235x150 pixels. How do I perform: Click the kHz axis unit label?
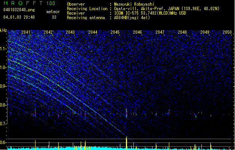pos(3,30)
